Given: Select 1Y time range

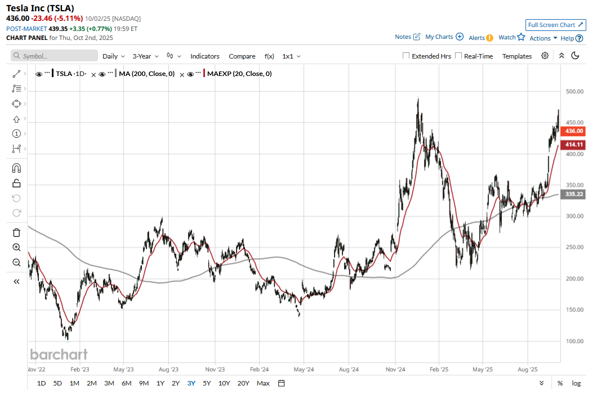Looking at the screenshot, I should point(160,383).
